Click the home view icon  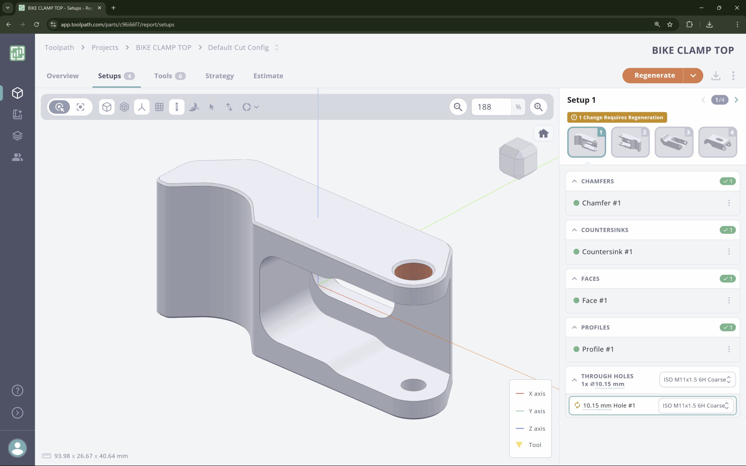click(x=543, y=133)
